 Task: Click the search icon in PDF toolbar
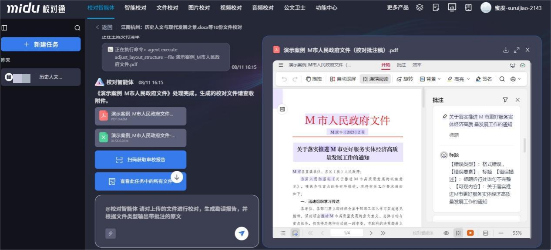502,79
